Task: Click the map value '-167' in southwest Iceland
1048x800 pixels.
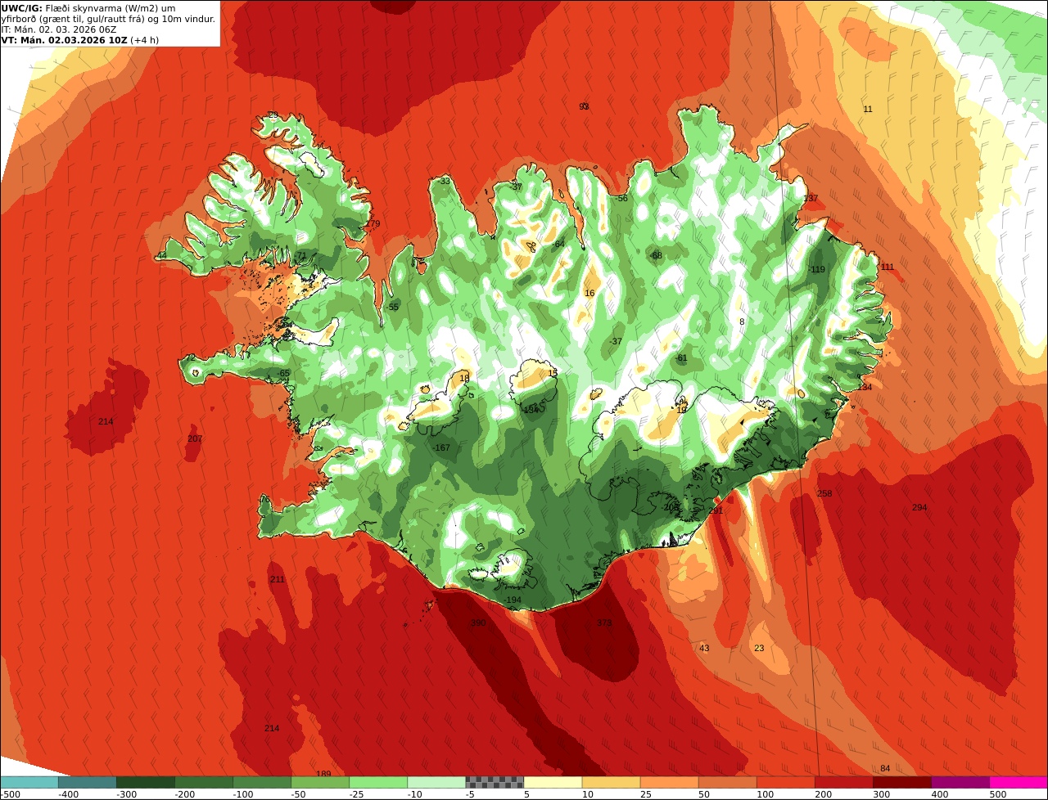Action: coord(441,448)
